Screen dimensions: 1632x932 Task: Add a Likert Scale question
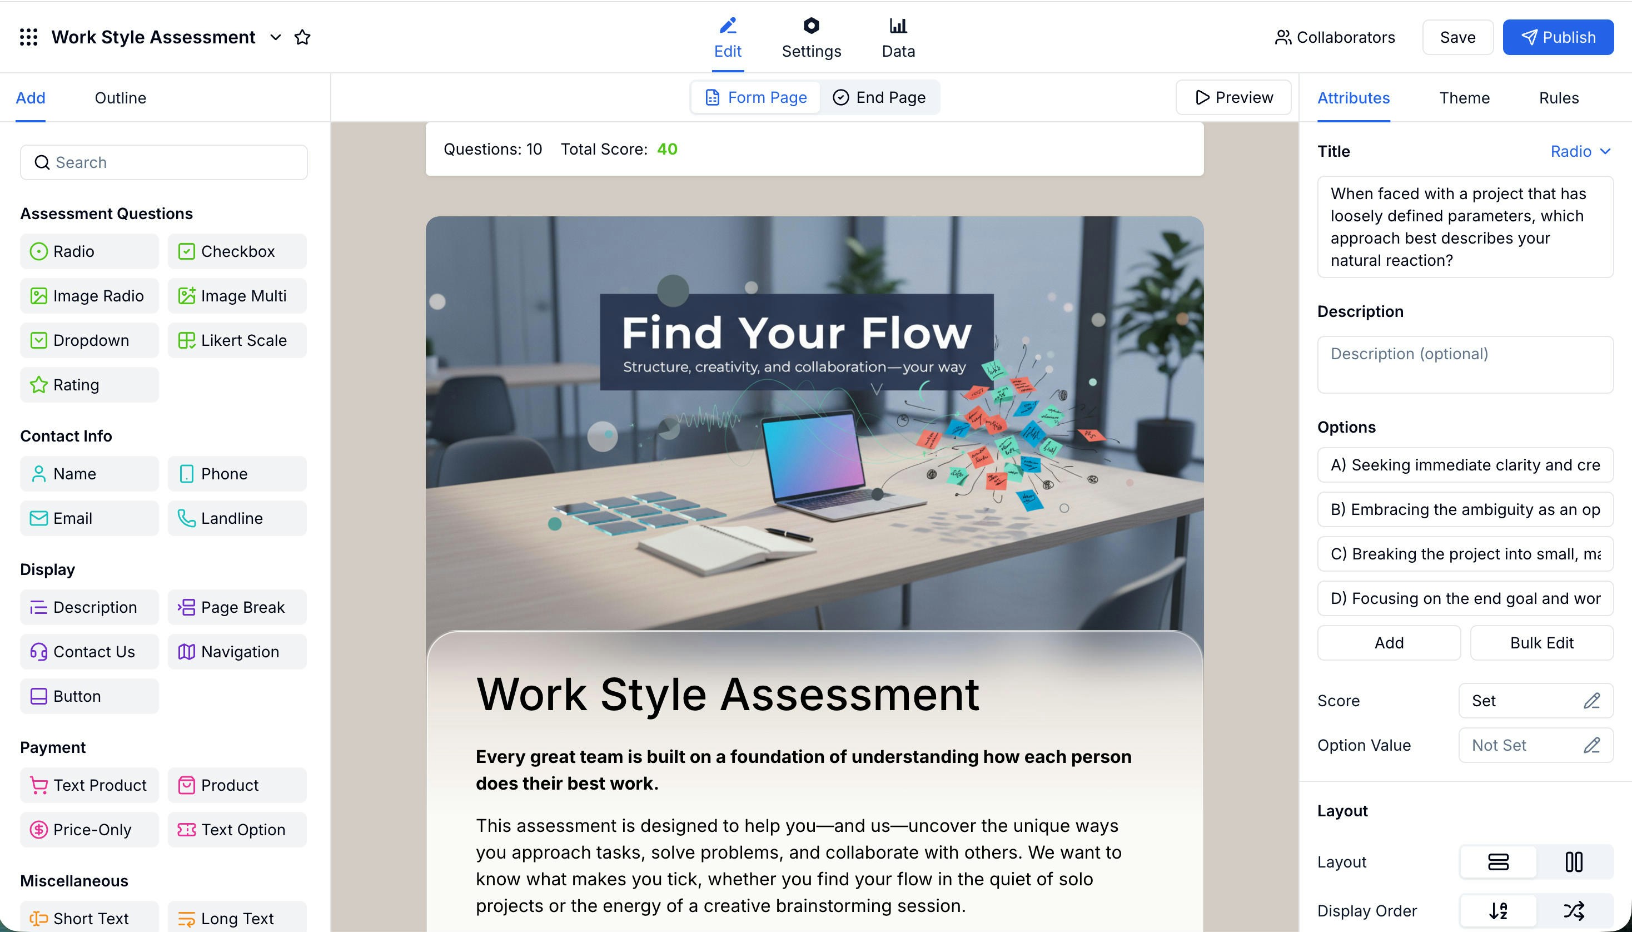tap(236, 340)
